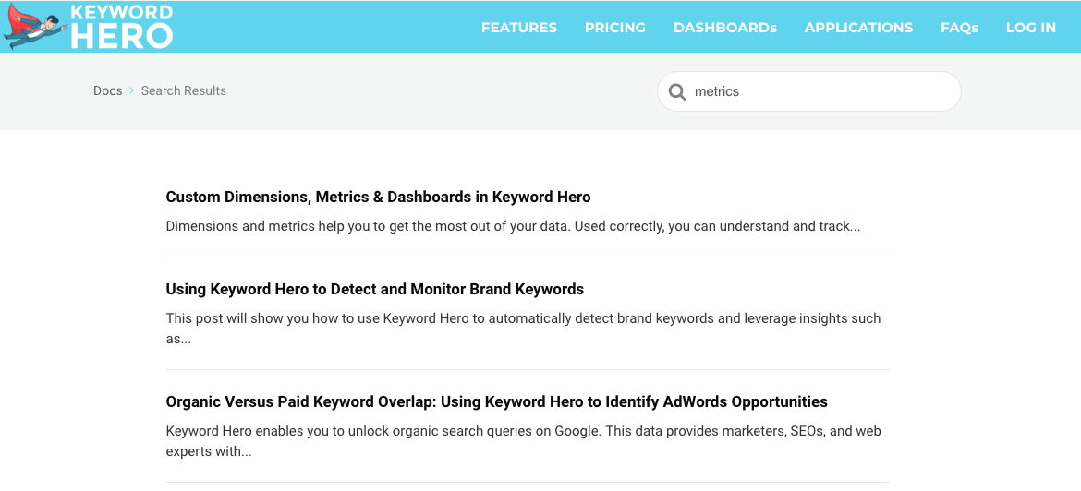Image resolution: width=1081 pixels, height=491 pixels.
Task: Click the Dimensions and metrics excerpt text
Action: (x=513, y=226)
